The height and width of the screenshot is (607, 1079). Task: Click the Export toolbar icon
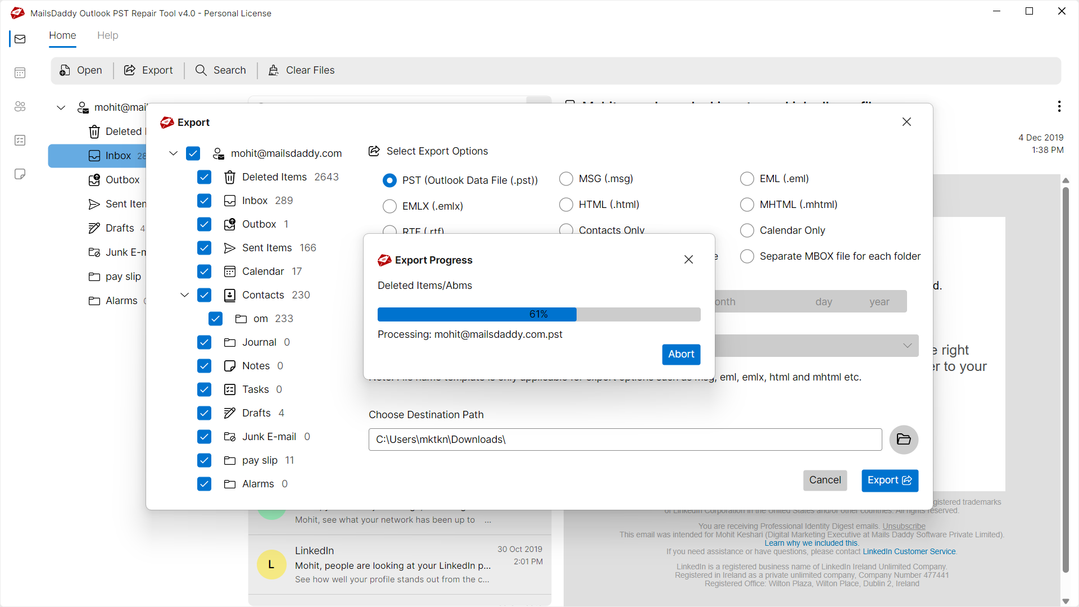tap(130, 70)
